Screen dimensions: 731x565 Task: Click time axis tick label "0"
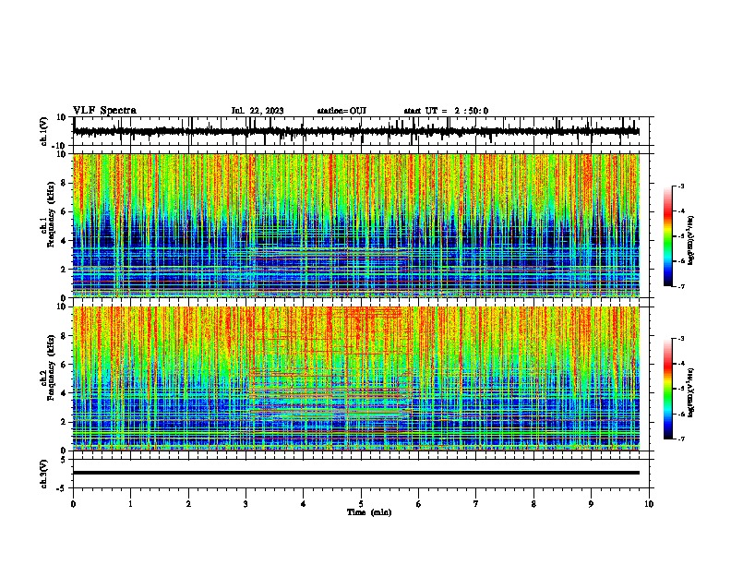73,504
